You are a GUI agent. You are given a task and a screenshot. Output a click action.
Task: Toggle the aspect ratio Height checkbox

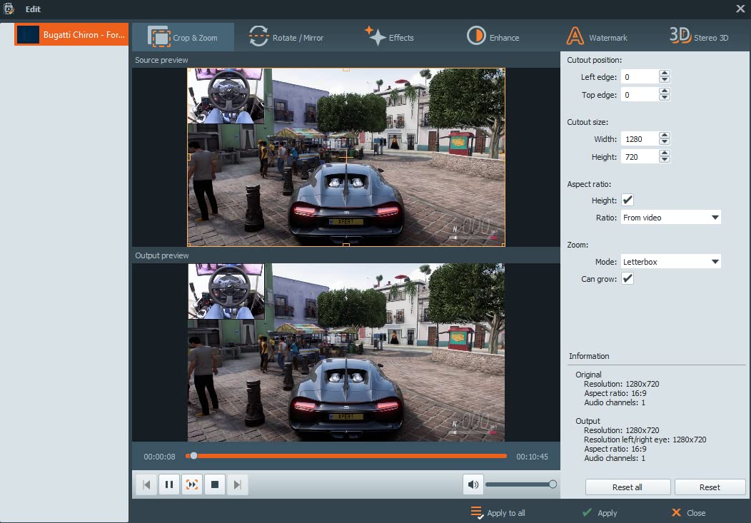click(627, 200)
